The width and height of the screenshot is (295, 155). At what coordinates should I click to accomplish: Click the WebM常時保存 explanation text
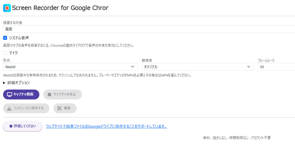(x=97, y=76)
